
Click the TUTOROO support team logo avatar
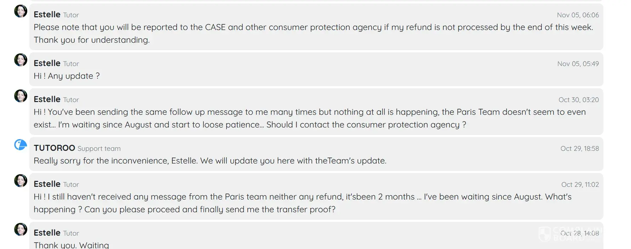(21, 145)
